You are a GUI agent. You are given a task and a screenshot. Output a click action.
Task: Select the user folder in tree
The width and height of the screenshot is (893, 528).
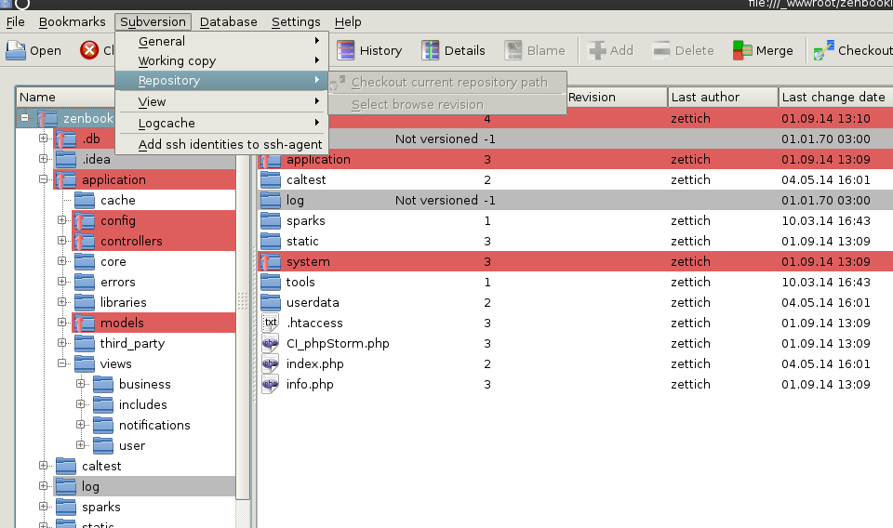pyautogui.click(x=132, y=445)
